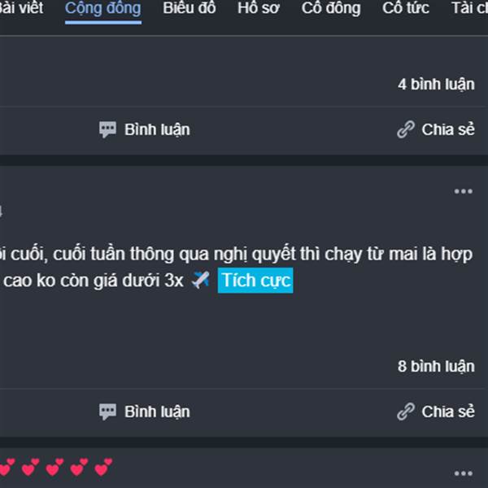Open the Bài viết tab

(x=21, y=8)
